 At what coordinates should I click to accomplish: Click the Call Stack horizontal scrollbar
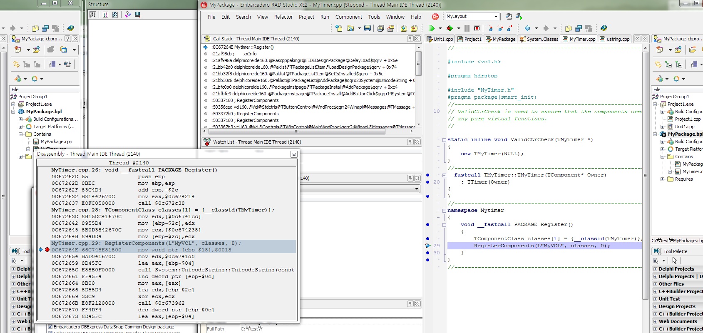point(296,131)
